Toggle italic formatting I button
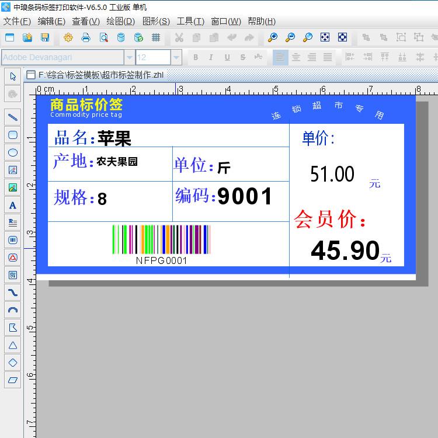 [211, 57]
